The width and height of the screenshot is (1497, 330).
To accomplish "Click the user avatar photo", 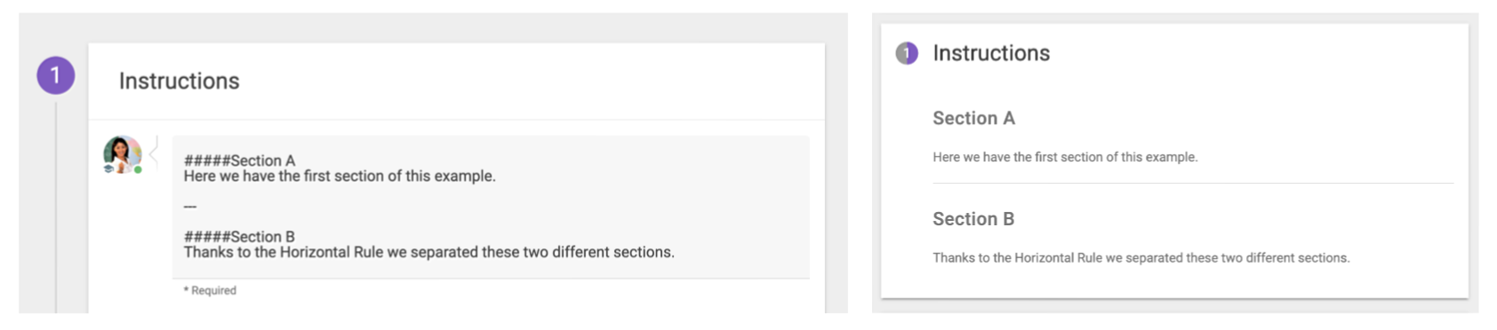I will point(123,153).
